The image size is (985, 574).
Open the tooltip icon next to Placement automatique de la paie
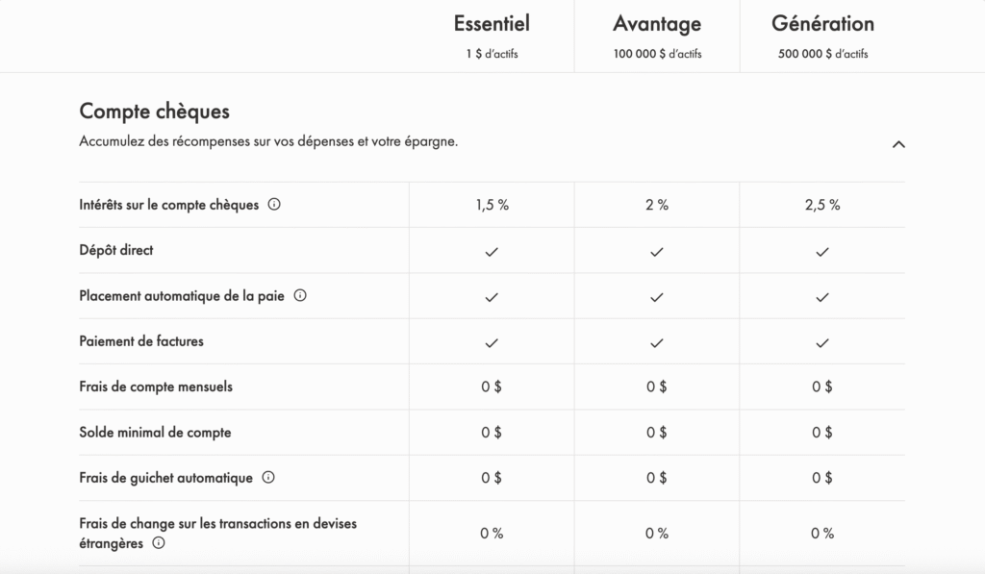(300, 296)
